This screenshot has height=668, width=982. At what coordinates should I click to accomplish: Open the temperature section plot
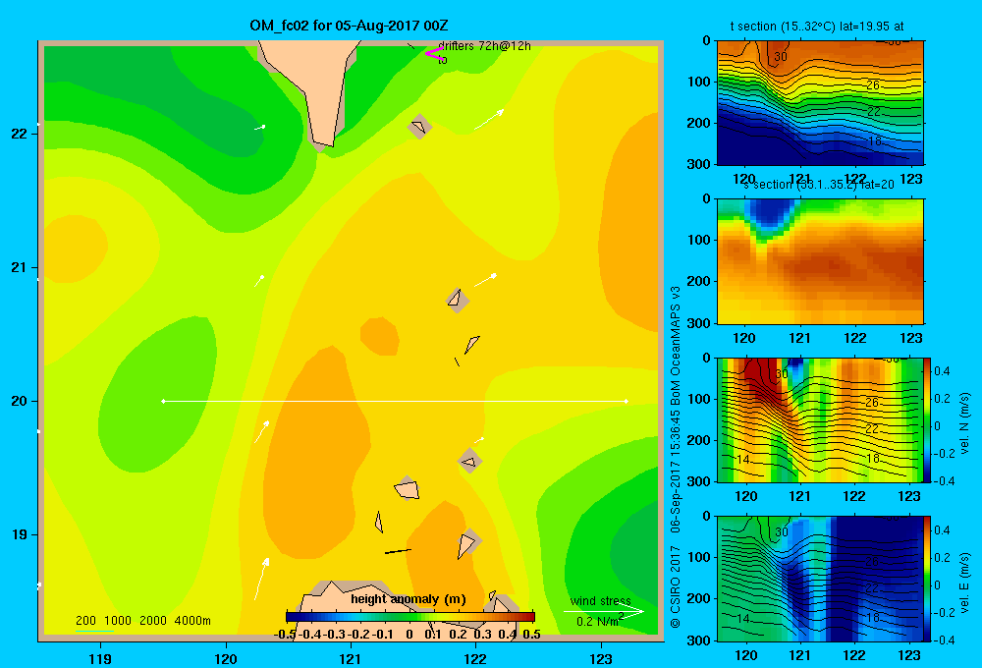820,103
